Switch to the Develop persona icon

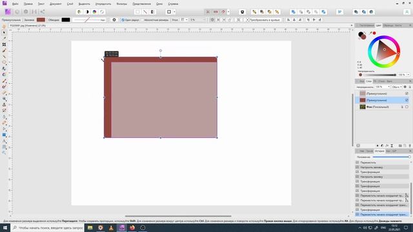(26, 12)
